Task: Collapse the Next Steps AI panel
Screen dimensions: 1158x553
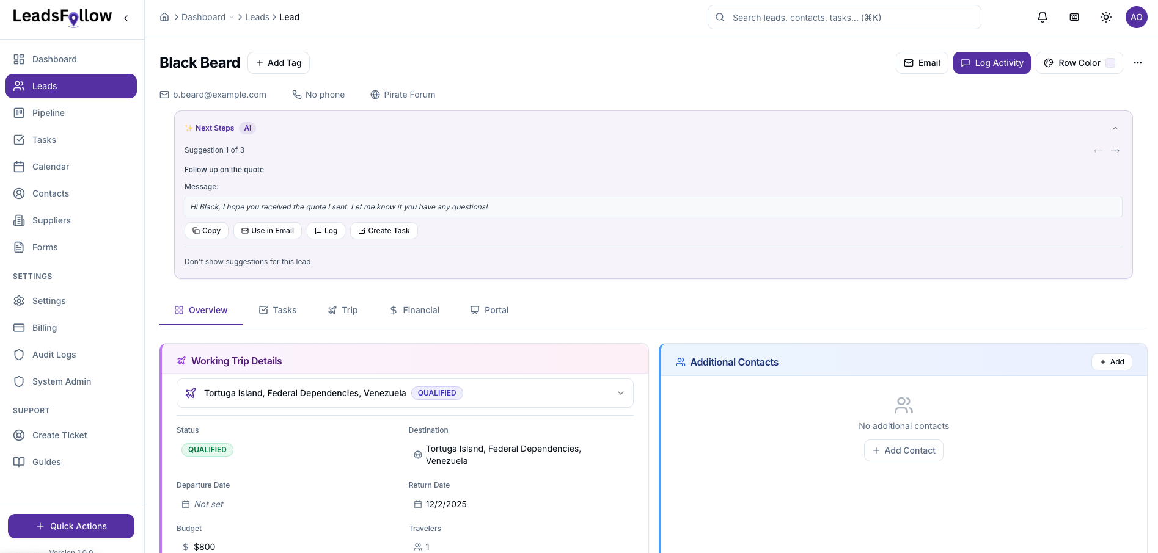Action: (x=1115, y=128)
